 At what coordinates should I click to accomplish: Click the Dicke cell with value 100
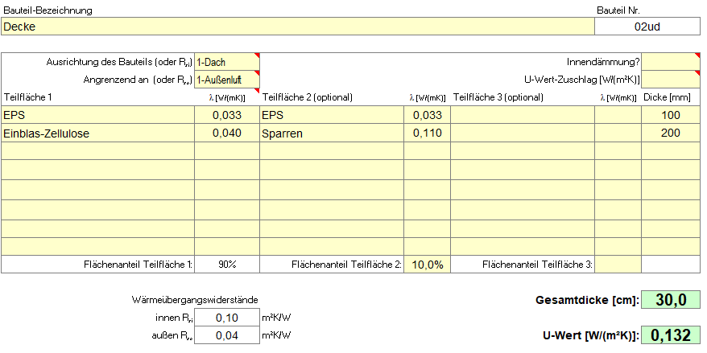671,115
